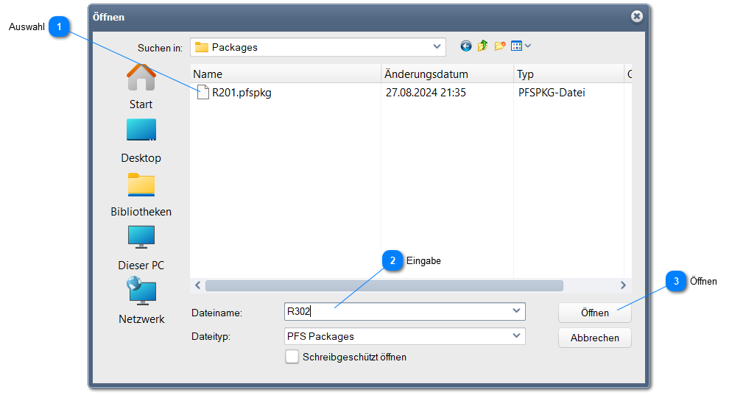Image resolution: width=729 pixels, height=395 pixels.
Task: Click the PFSPKG-Datei type cell
Action: tap(552, 93)
